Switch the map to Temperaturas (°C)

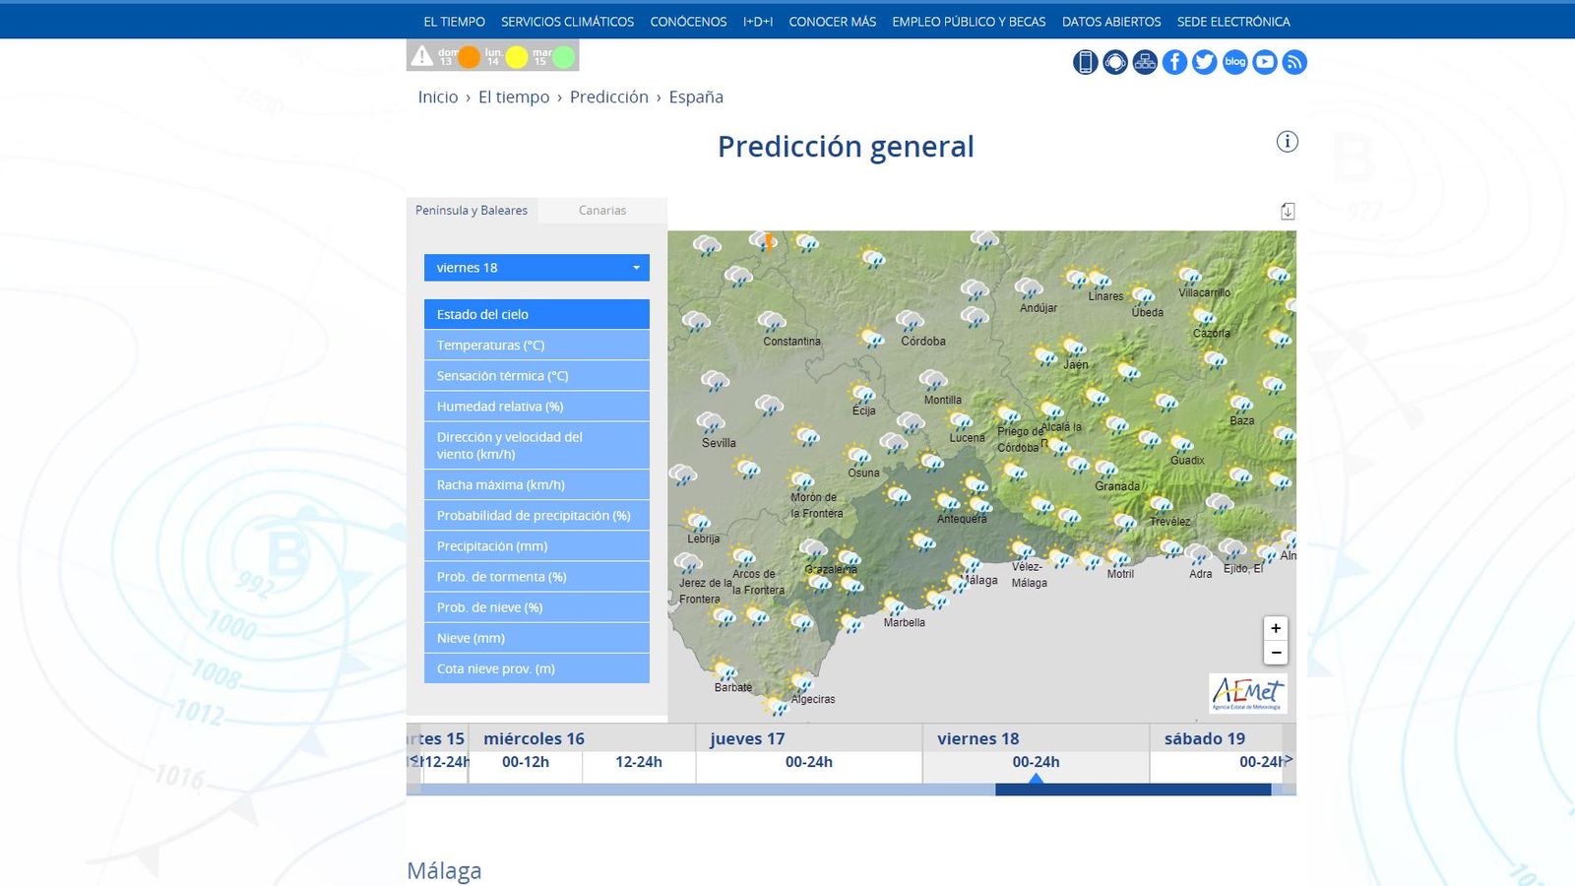(x=536, y=345)
